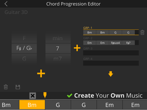The height and width of the screenshot is (110, 147).
Task: Click second Bm chord in GRP-1
Action: point(103,32)
